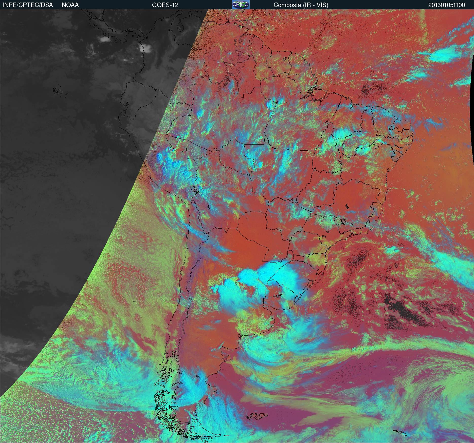Click the NOAA label in header
The image size is (474, 443).
(x=70, y=5)
